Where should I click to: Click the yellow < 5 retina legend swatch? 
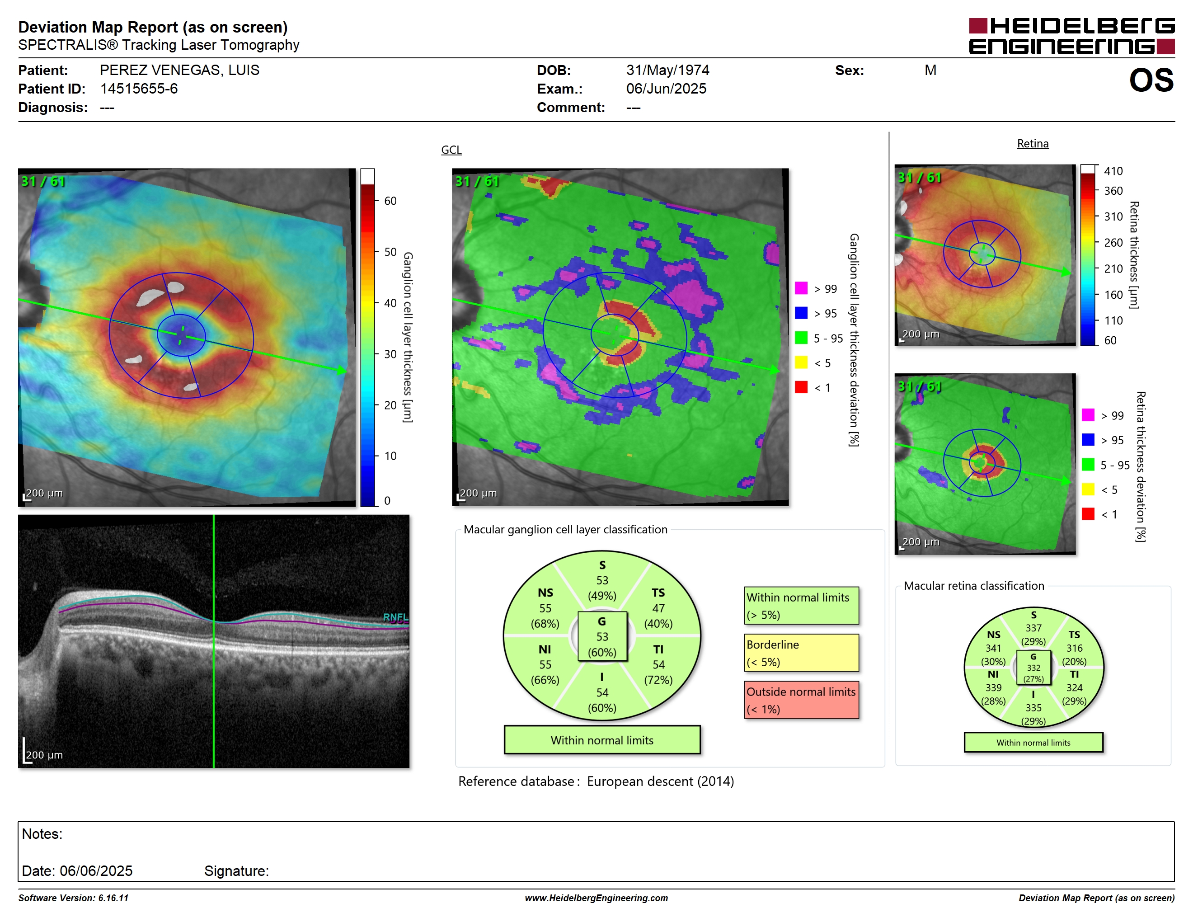(1088, 489)
